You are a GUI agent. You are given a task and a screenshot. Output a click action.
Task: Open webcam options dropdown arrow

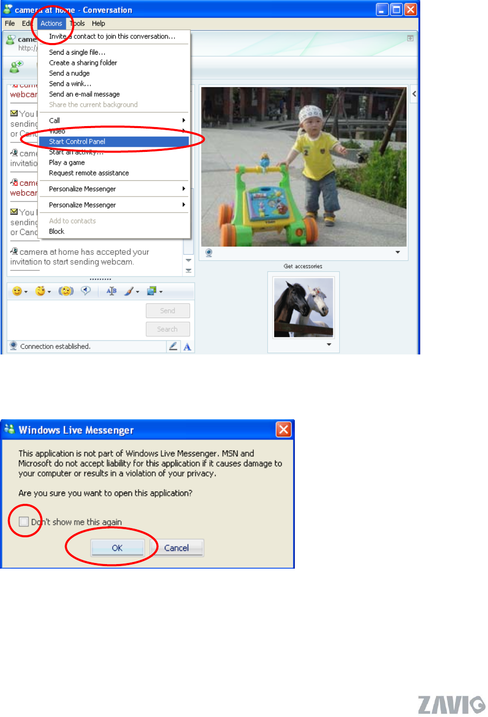[398, 252]
